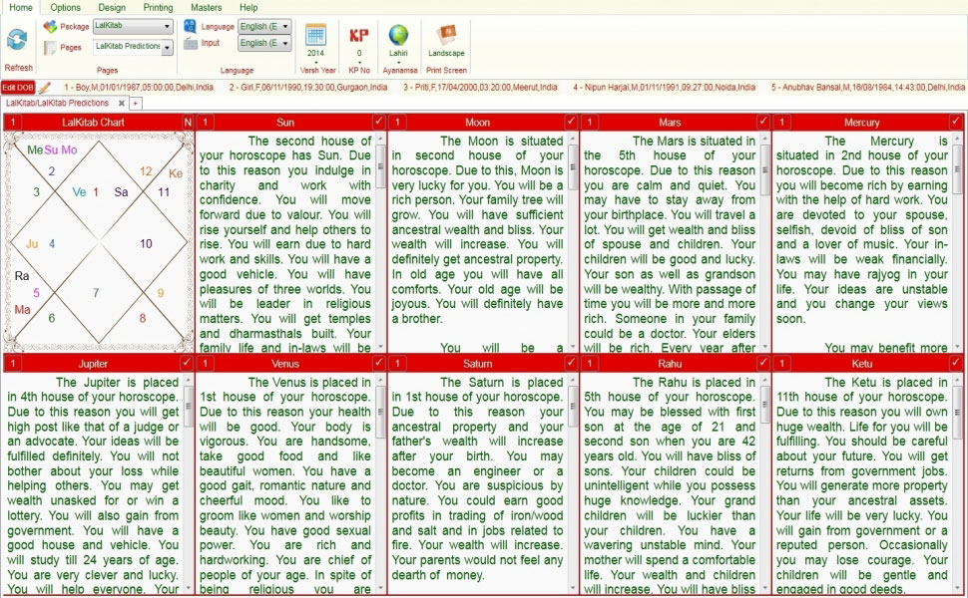Click the pencil edit icon beside Edit DOB

[x=44, y=87]
